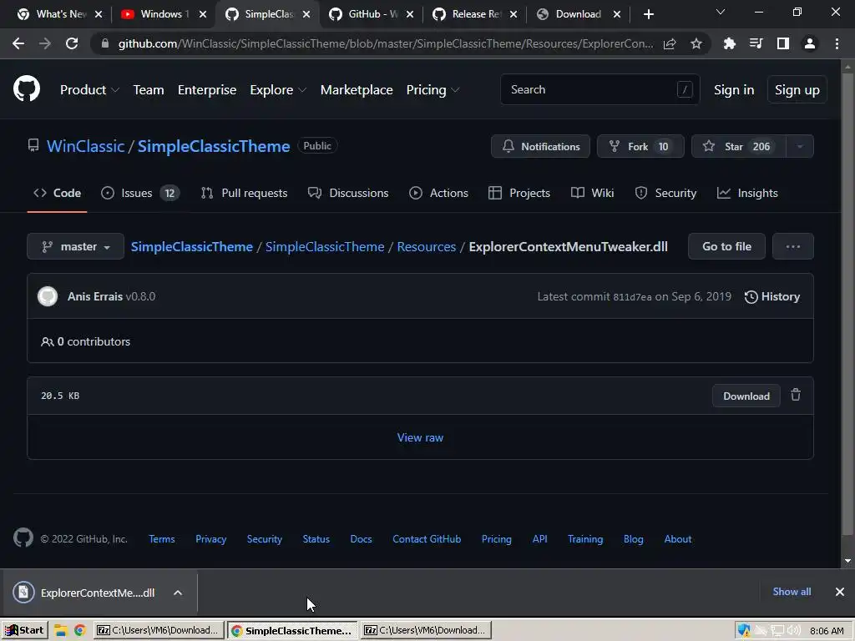
Task: Delete this file with the trash icon
Action: (796, 395)
